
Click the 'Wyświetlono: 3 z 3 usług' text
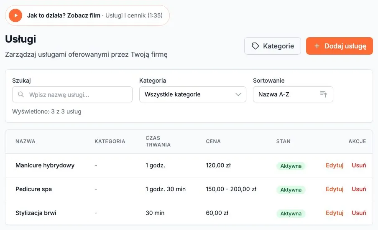click(47, 111)
